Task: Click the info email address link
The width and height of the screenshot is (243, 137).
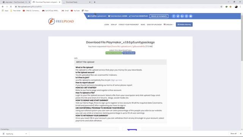Action: 97,16
